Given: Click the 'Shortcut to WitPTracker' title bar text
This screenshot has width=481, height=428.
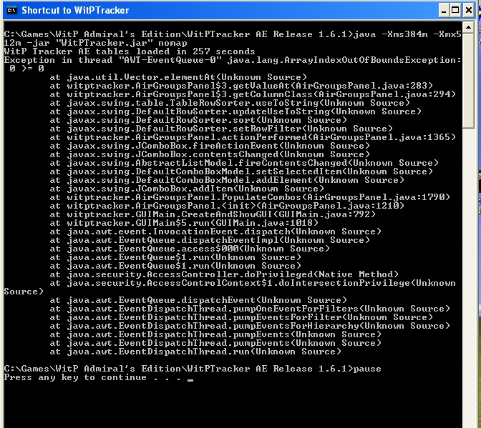Looking at the screenshot, I should point(75,11).
